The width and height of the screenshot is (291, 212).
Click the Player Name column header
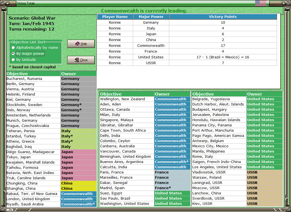115,17
